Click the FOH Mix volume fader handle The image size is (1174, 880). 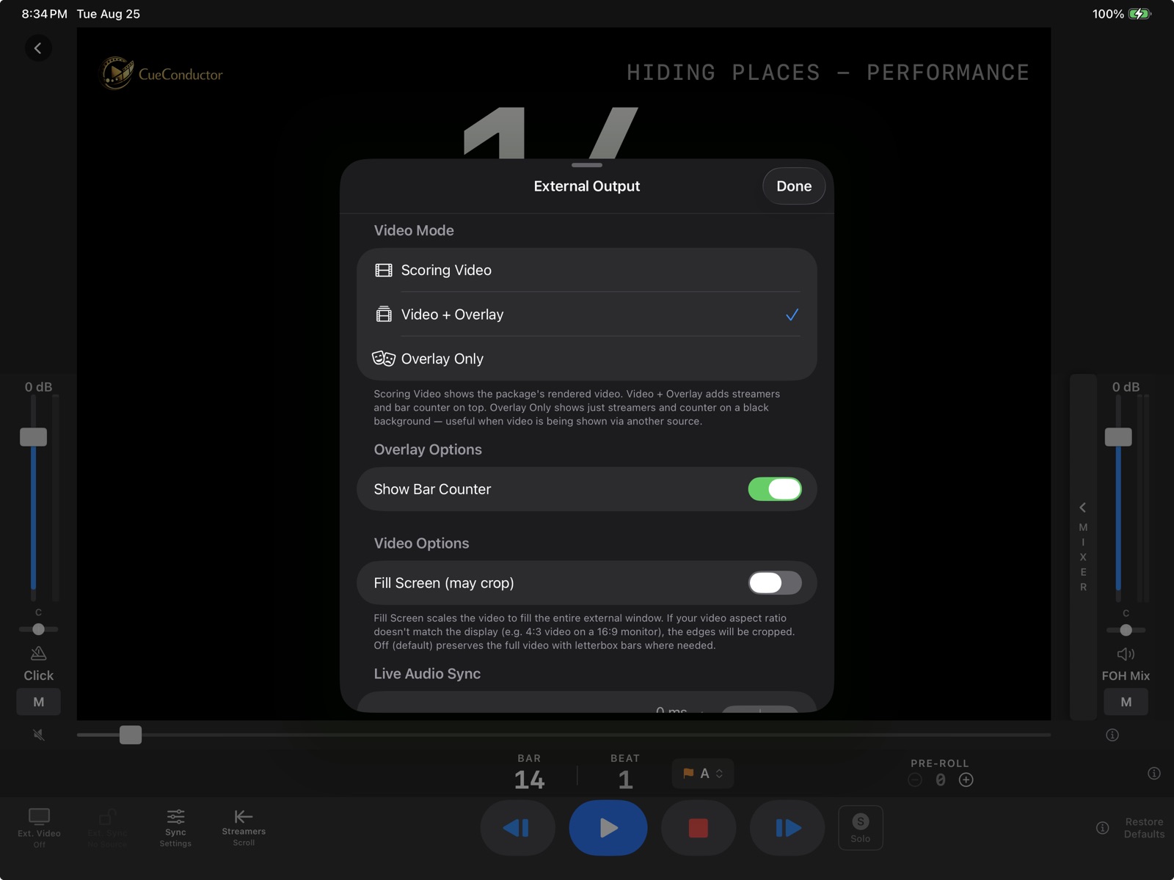1118,437
